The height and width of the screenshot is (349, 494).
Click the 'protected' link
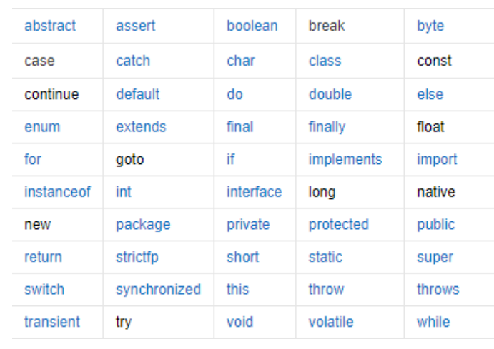(338, 225)
